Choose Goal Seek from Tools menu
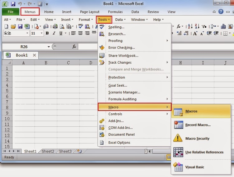Image resolution: width=234 pixels, height=177 pixels. tap(134, 85)
